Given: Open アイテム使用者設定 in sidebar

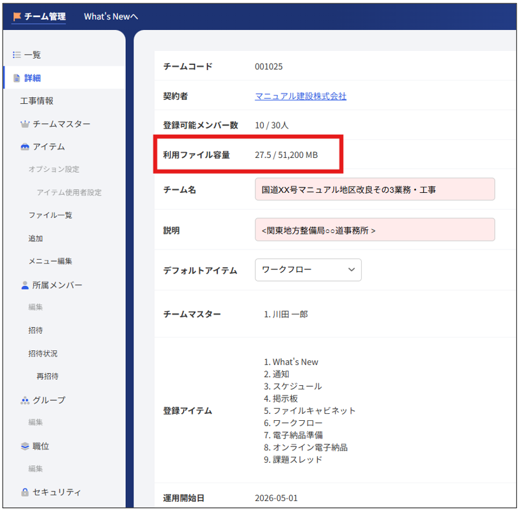Looking at the screenshot, I should click(x=69, y=192).
